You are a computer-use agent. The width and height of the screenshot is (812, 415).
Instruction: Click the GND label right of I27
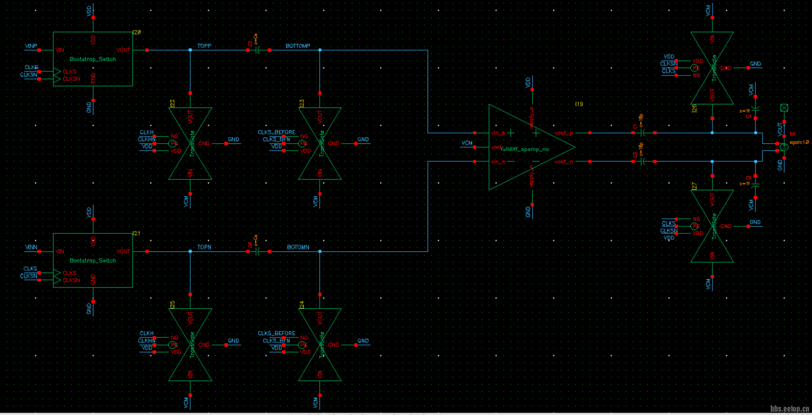pyautogui.click(x=755, y=222)
